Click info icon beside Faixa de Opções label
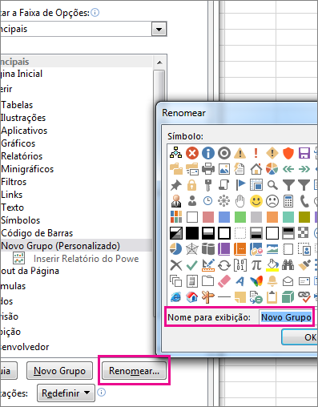This screenshot has height=407, width=318. click(95, 13)
